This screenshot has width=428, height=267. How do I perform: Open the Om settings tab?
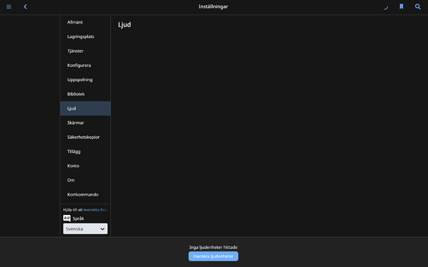pos(85,180)
